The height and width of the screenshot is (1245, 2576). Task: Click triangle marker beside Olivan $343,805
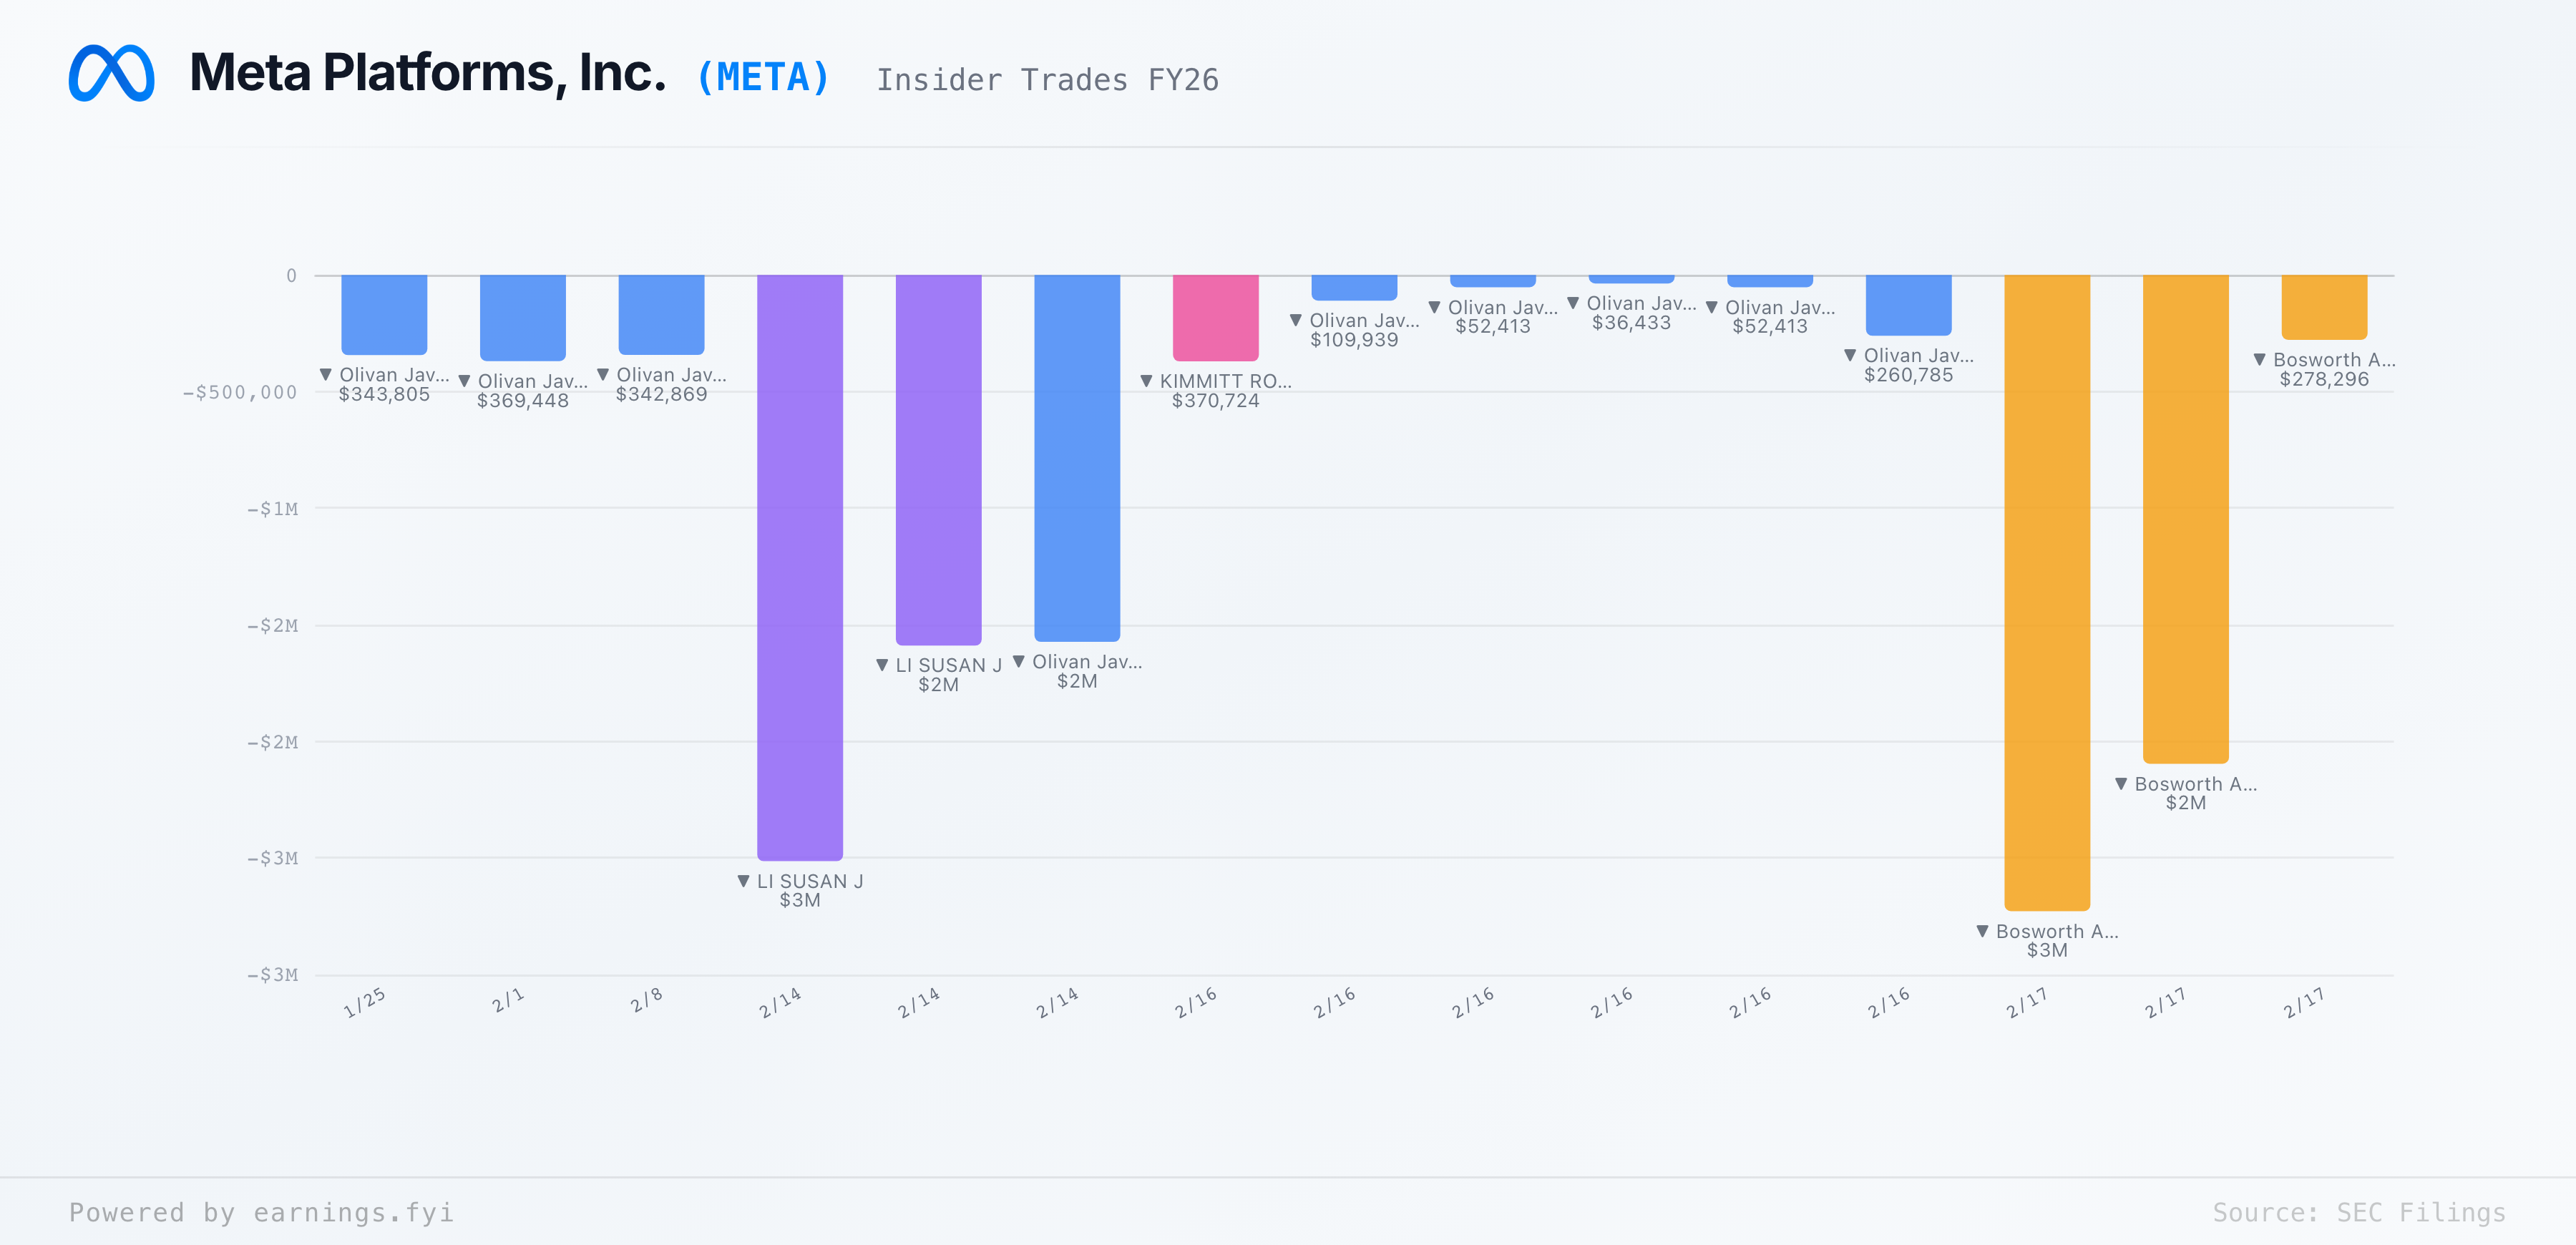pos(325,375)
